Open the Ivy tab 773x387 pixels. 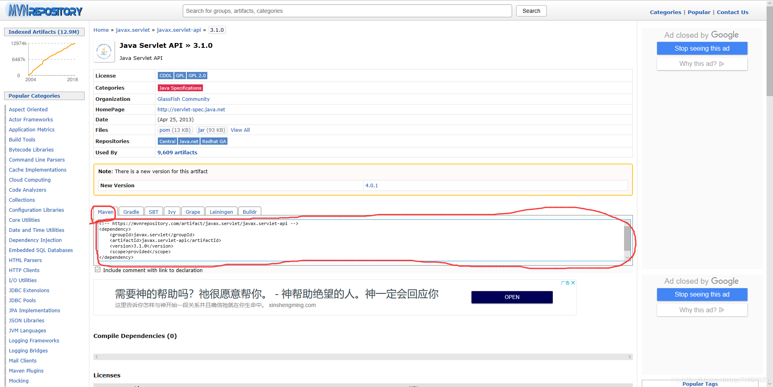[172, 212]
